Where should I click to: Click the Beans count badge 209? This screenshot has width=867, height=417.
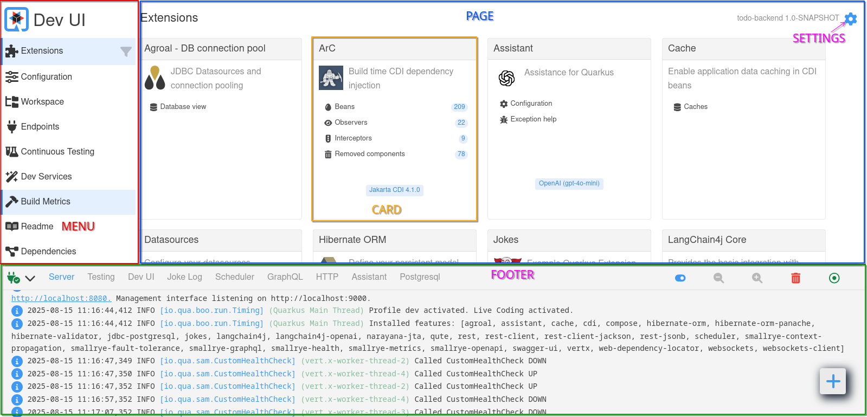click(x=459, y=107)
